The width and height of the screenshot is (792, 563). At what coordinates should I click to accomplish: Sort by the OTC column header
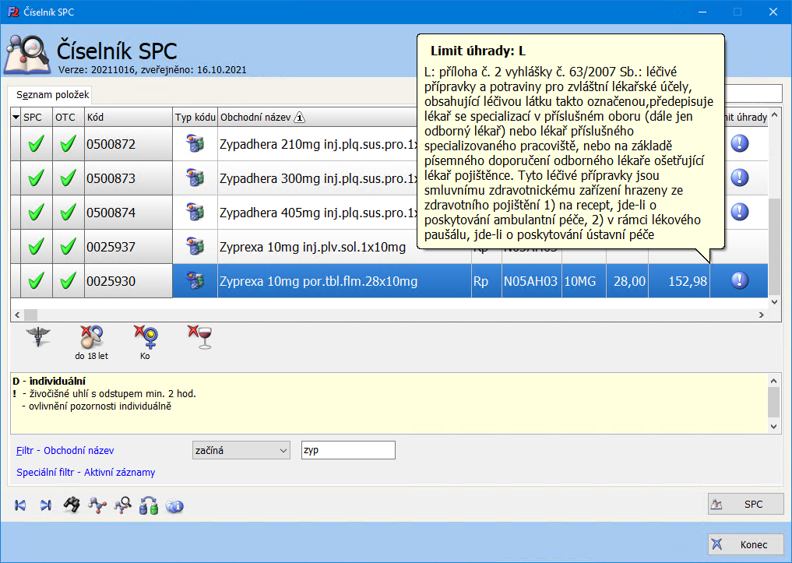click(69, 117)
